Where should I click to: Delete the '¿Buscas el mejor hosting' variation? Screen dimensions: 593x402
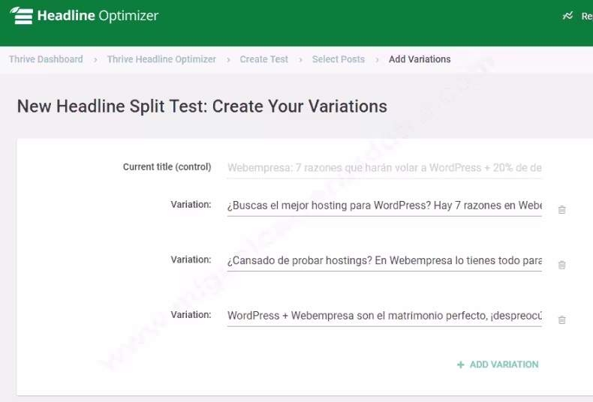point(562,210)
